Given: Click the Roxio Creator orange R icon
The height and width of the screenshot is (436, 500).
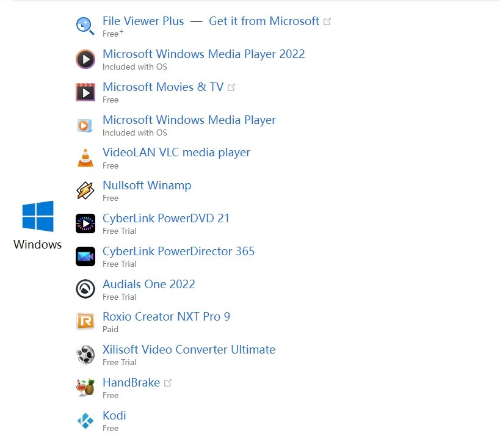Looking at the screenshot, I should click(85, 321).
